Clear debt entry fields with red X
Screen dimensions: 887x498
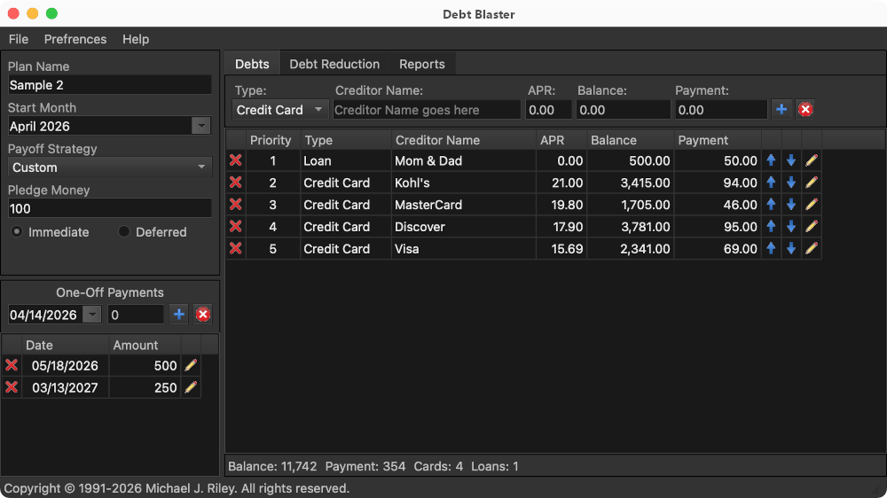[x=805, y=109]
